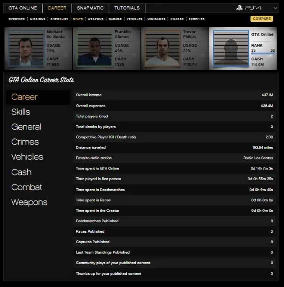Open the Crimes stats category

(x=25, y=142)
